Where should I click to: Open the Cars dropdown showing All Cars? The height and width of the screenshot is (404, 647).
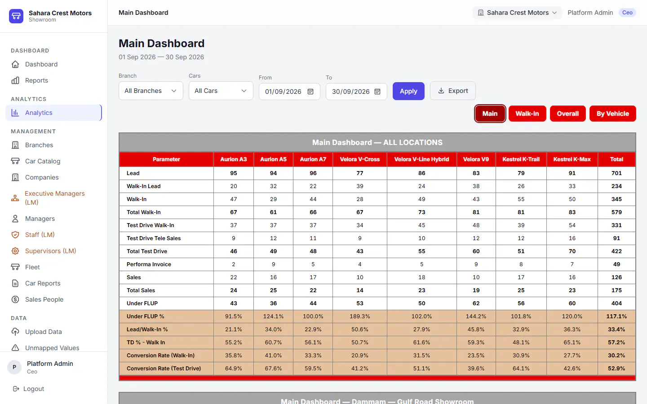(x=221, y=91)
